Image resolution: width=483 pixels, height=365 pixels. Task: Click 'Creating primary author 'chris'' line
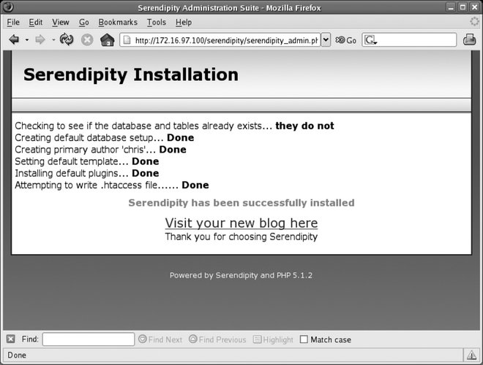pos(100,150)
